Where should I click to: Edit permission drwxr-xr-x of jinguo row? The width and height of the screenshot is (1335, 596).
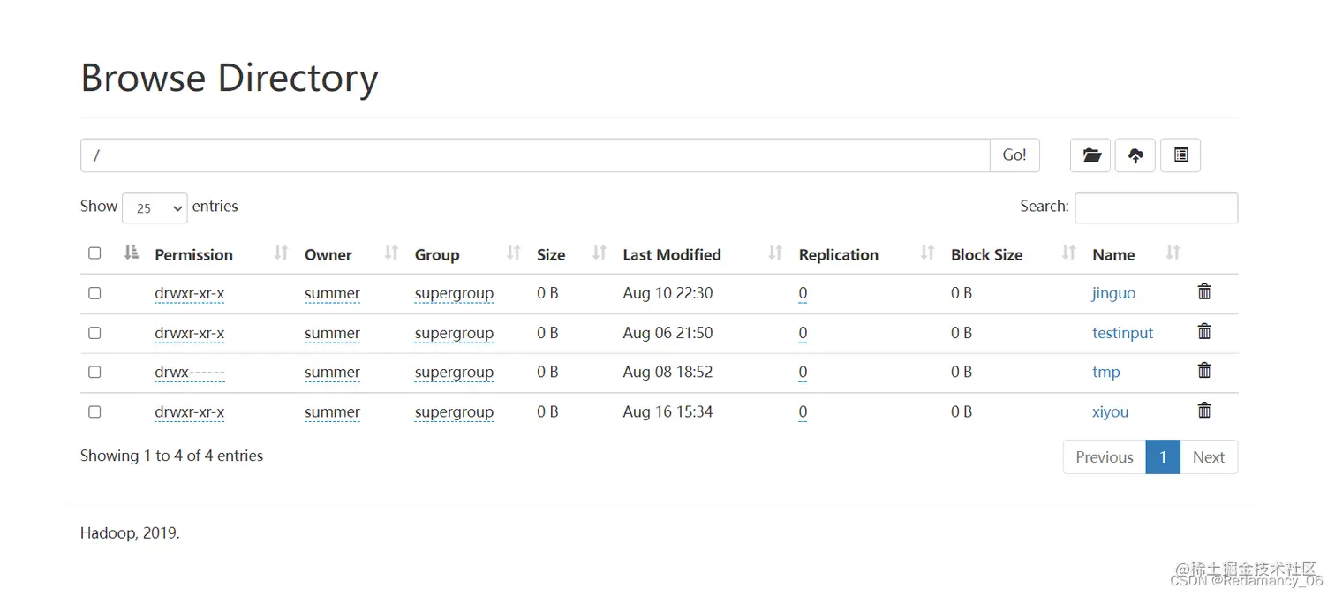189,293
